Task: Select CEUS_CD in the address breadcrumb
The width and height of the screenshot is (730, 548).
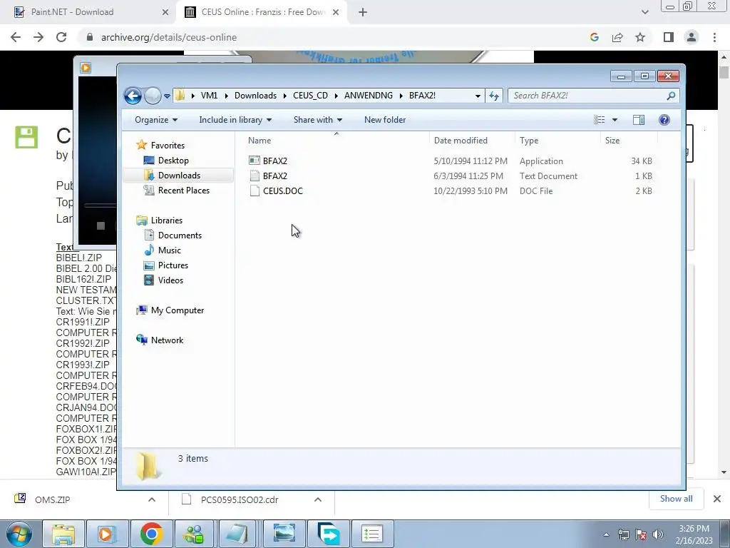Action: coord(310,96)
